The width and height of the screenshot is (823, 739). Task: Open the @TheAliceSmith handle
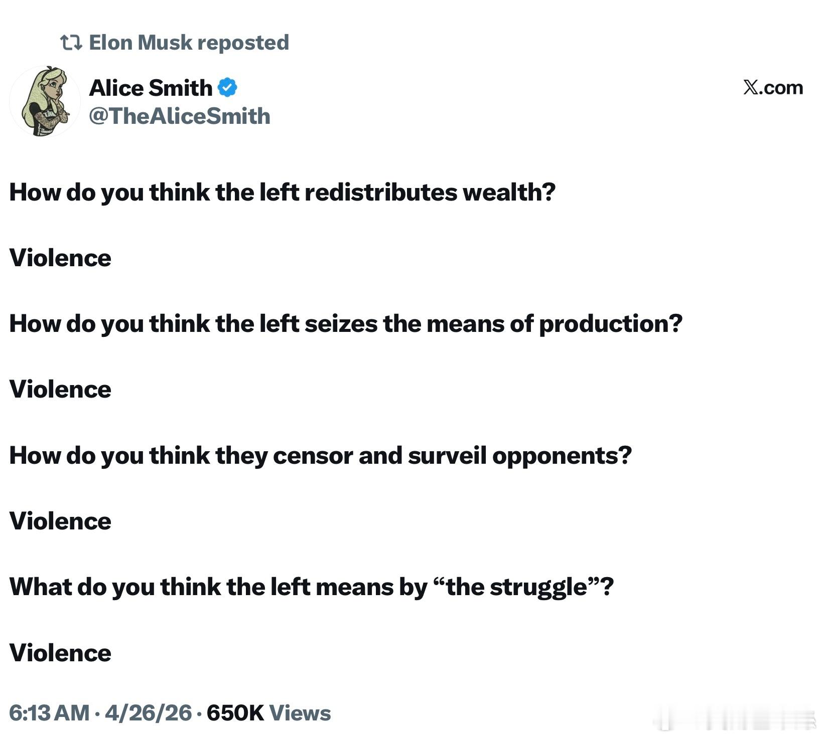(x=179, y=116)
